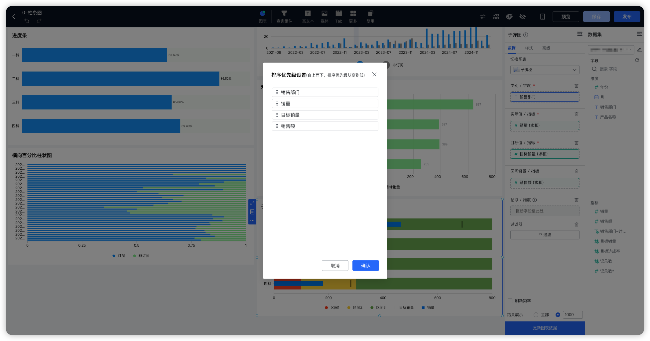The height and width of the screenshot is (341, 650).
Task: Delete the 目标值 / 指标 field section
Action: pyautogui.click(x=577, y=143)
